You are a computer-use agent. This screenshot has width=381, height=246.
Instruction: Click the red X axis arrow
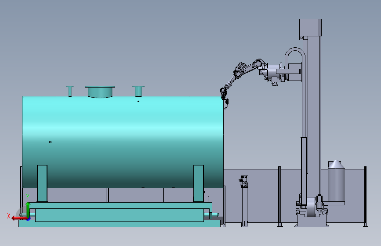[19, 218]
